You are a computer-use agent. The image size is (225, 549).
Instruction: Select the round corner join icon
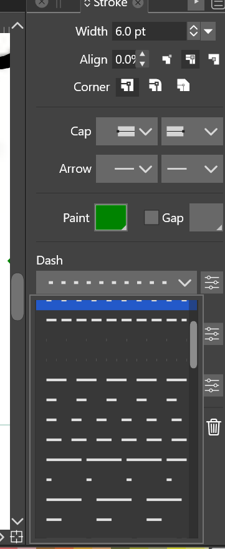pyautogui.click(x=155, y=86)
